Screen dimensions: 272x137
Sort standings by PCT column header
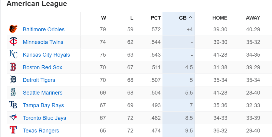(156, 18)
